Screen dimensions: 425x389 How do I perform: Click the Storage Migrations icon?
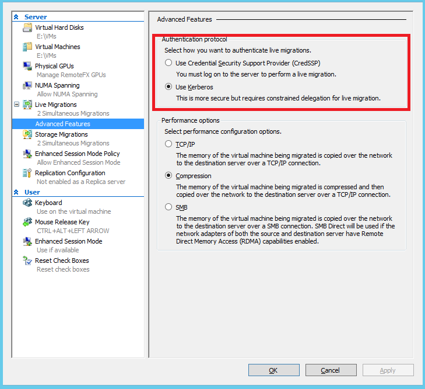click(x=27, y=134)
